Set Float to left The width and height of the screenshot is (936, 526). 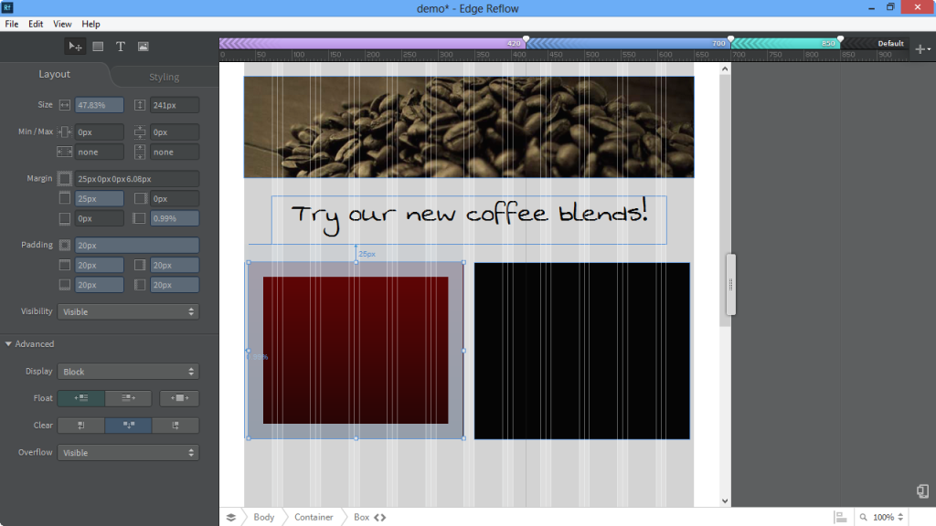81,398
